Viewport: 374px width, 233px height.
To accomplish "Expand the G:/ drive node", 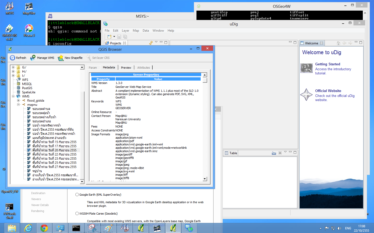I will [x=13, y=67].
